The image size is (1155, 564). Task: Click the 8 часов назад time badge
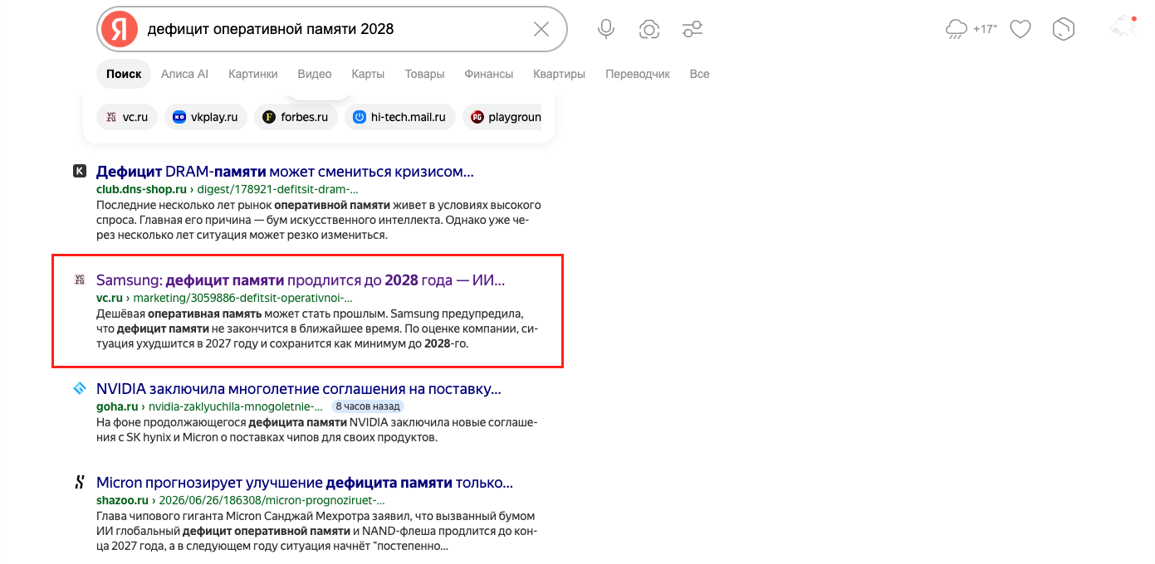(368, 406)
